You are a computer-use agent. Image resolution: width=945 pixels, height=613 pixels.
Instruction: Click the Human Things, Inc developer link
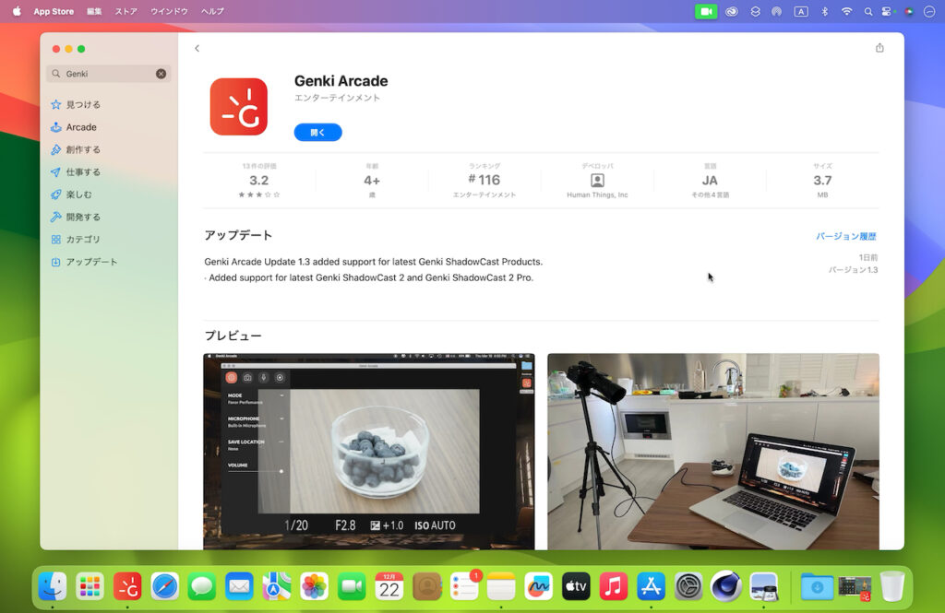coord(597,195)
